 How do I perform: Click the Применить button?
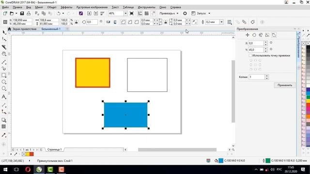coord(285,85)
